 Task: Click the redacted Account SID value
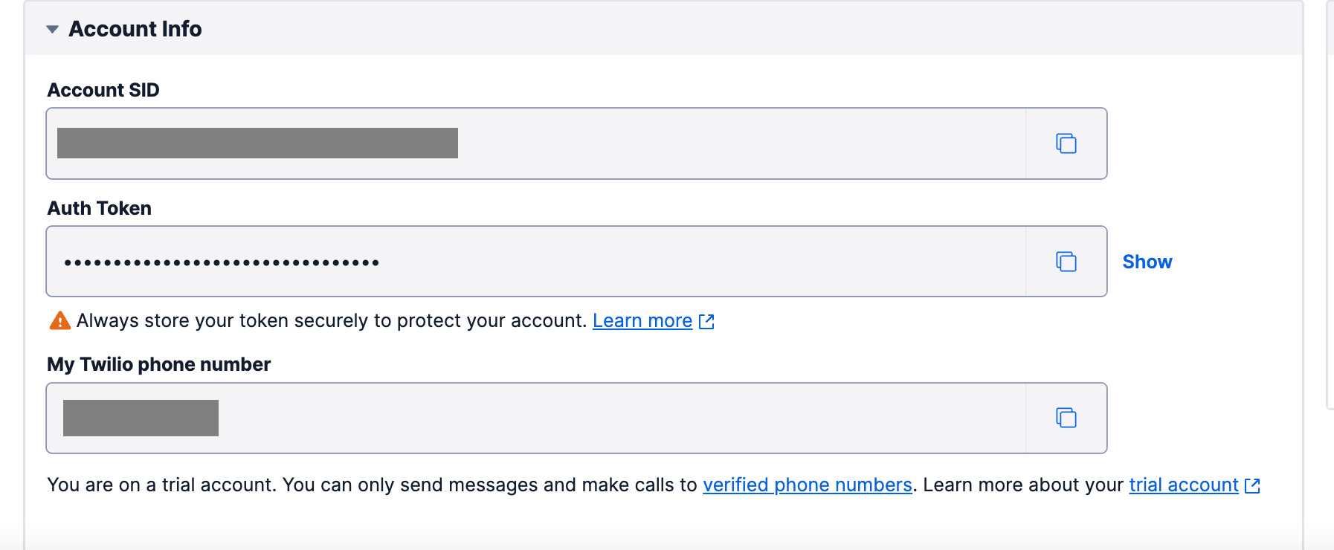click(257, 143)
